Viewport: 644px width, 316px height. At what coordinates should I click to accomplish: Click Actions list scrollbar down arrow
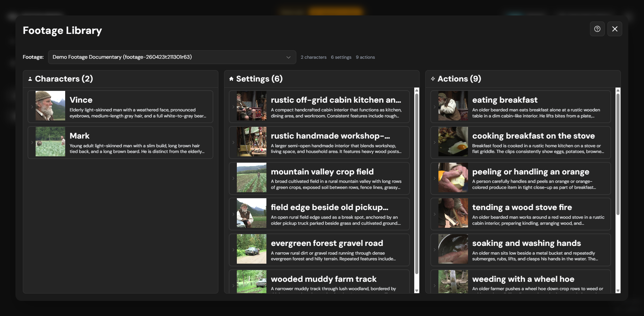[618, 291]
